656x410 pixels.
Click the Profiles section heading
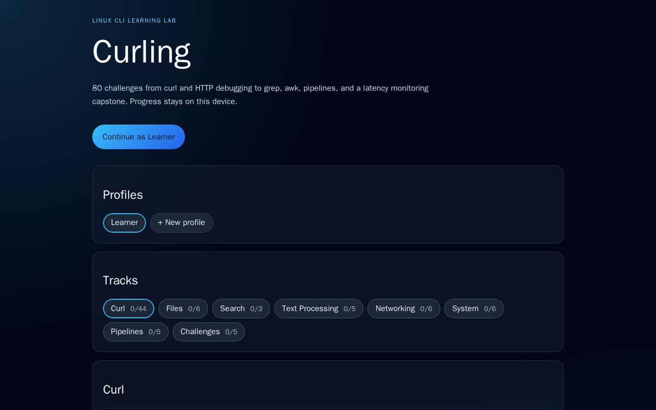(x=123, y=195)
